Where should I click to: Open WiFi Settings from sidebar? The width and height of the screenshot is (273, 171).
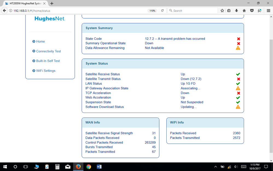pos(46,71)
